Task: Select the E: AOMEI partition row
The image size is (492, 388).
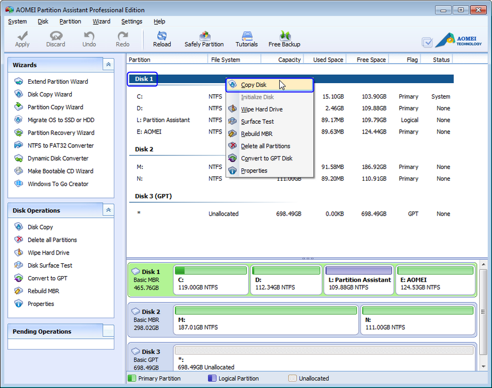Action: click(x=291, y=131)
